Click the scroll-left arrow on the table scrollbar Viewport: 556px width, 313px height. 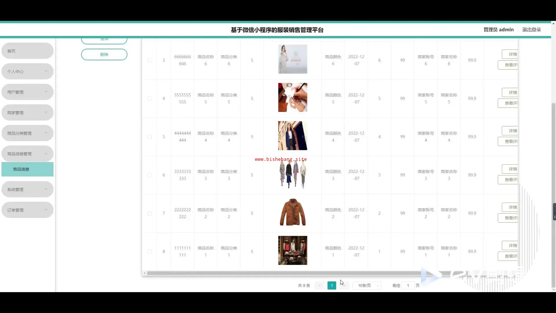point(145,273)
